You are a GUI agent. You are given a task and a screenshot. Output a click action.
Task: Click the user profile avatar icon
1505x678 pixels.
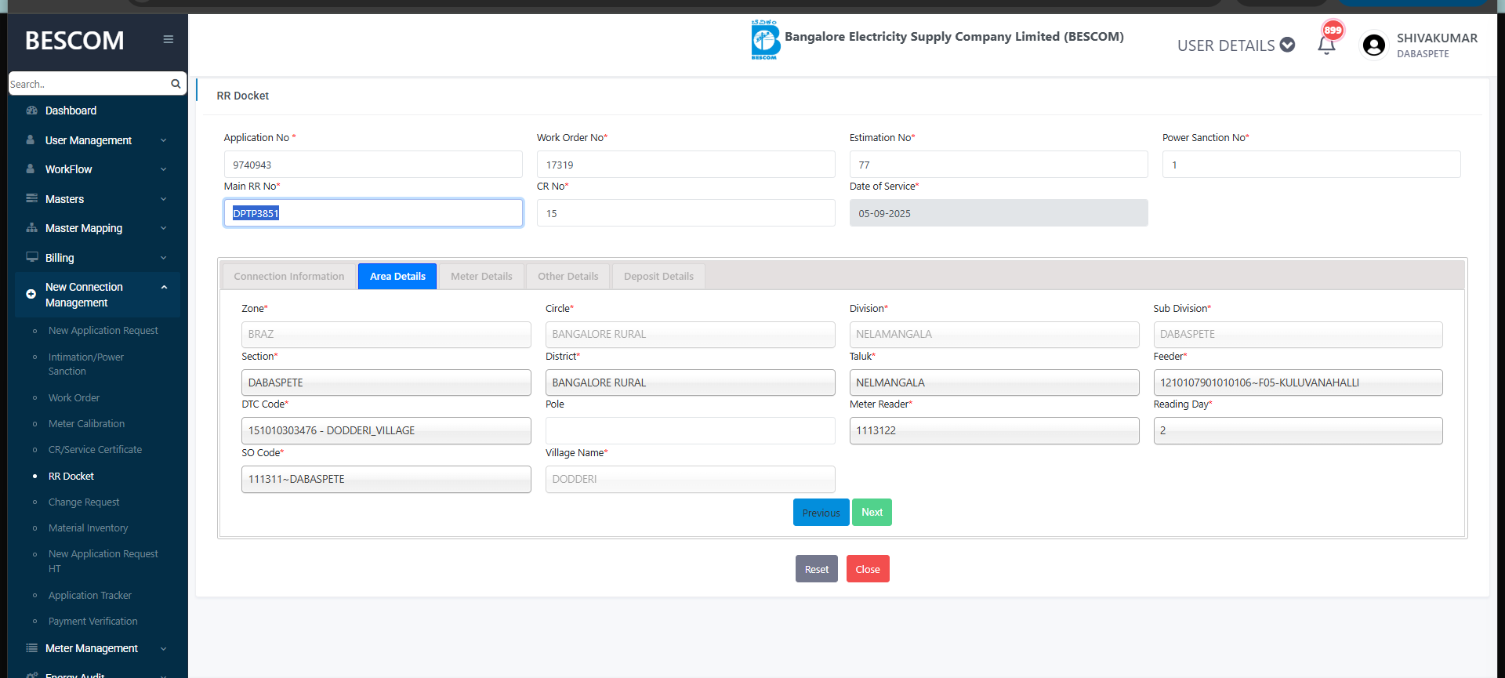coord(1373,45)
